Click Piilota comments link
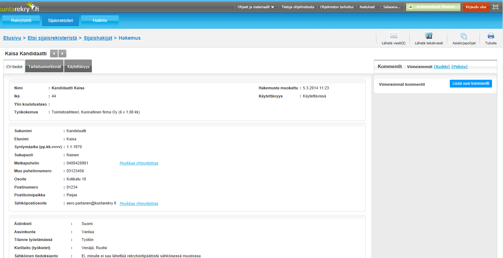The width and height of the screenshot is (503, 258). (459, 67)
